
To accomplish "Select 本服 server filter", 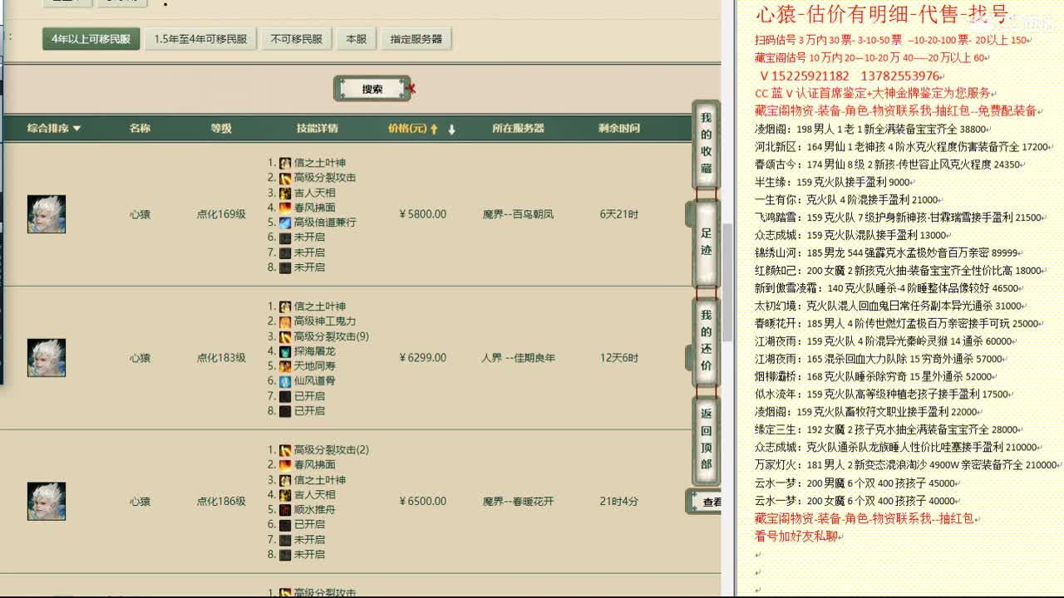I will click(357, 39).
